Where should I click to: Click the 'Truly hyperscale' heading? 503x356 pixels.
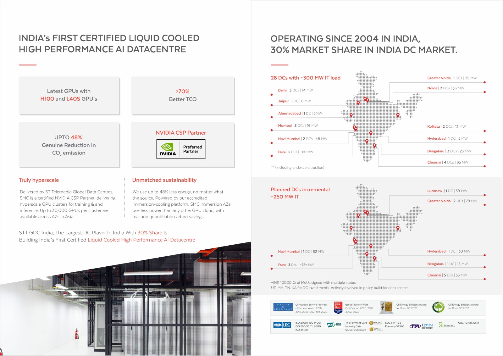39,180
